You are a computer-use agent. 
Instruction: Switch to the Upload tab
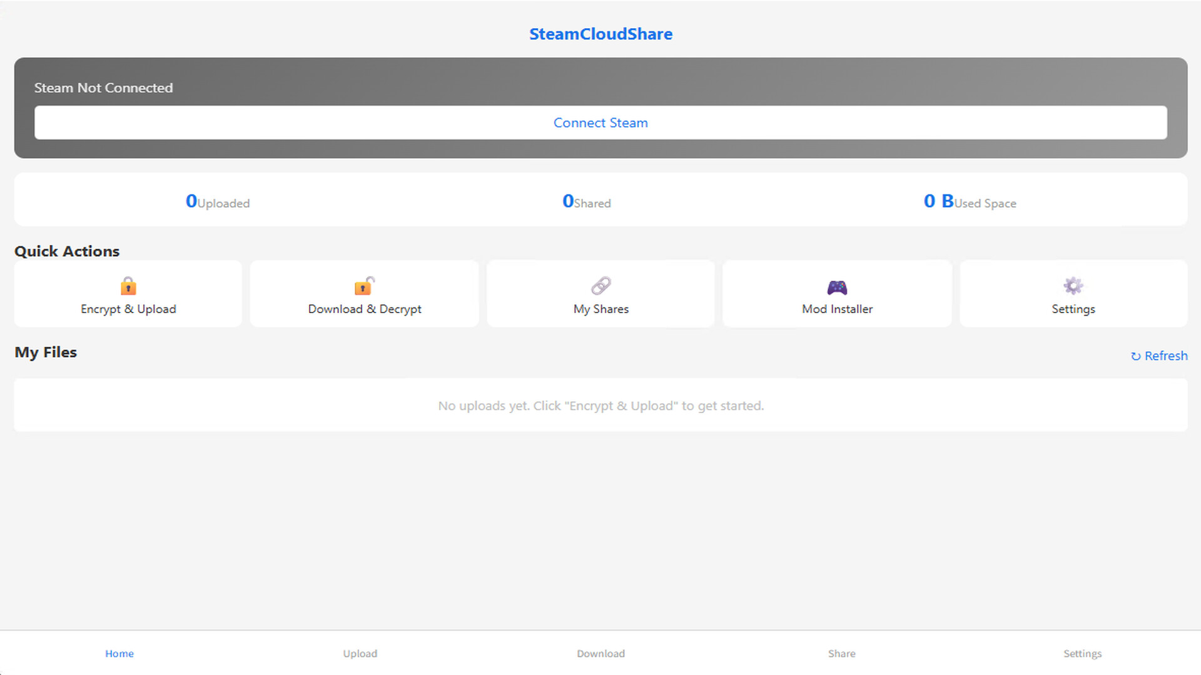pos(360,653)
